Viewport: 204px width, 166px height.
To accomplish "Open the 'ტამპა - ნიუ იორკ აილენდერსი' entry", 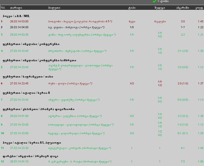I will click(82, 35).
